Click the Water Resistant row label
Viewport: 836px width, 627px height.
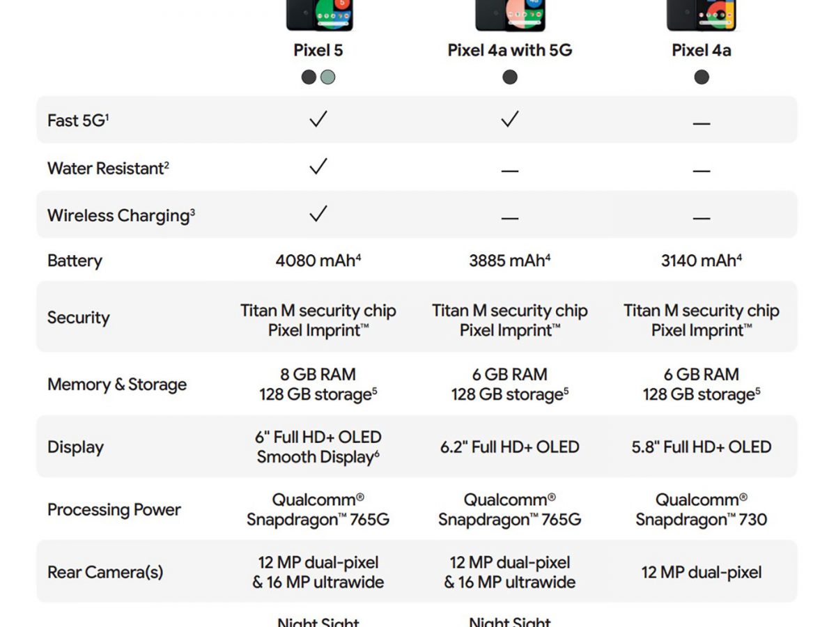[108, 168]
